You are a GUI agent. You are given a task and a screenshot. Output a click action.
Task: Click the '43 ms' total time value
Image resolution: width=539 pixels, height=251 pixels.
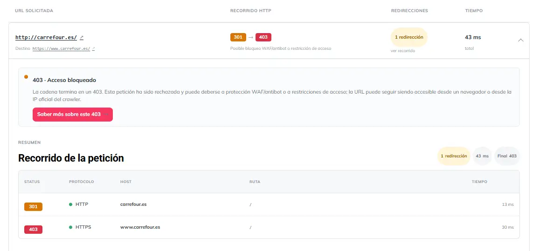[473, 37]
